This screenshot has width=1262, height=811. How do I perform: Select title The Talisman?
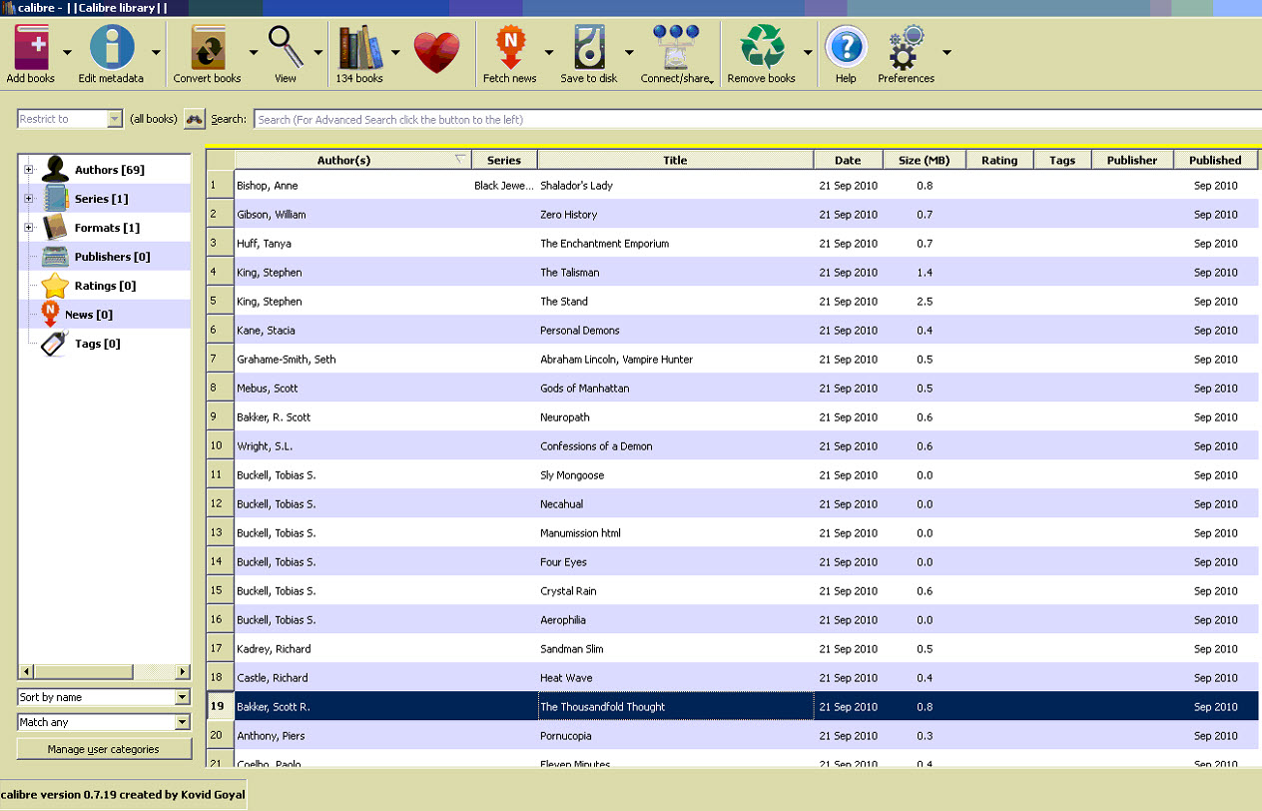pos(570,273)
